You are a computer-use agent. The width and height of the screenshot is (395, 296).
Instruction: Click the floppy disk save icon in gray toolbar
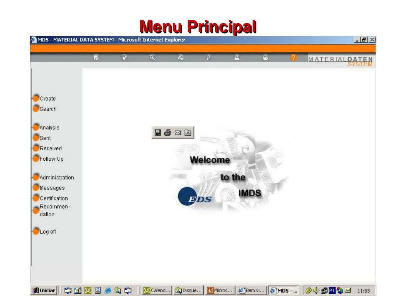96,58
